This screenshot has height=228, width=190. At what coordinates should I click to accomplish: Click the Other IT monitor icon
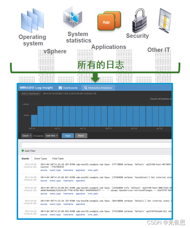(x=165, y=21)
